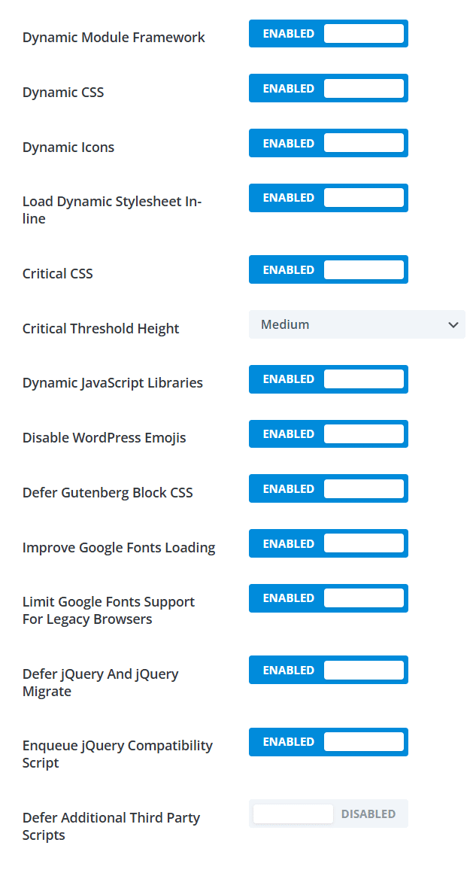
Task: Click the DISABLED label on third party scripts
Action: coord(368,814)
